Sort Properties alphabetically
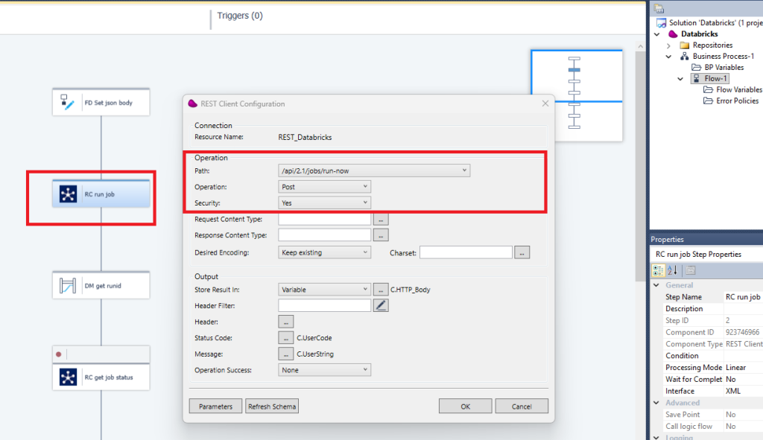 (672, 270)
